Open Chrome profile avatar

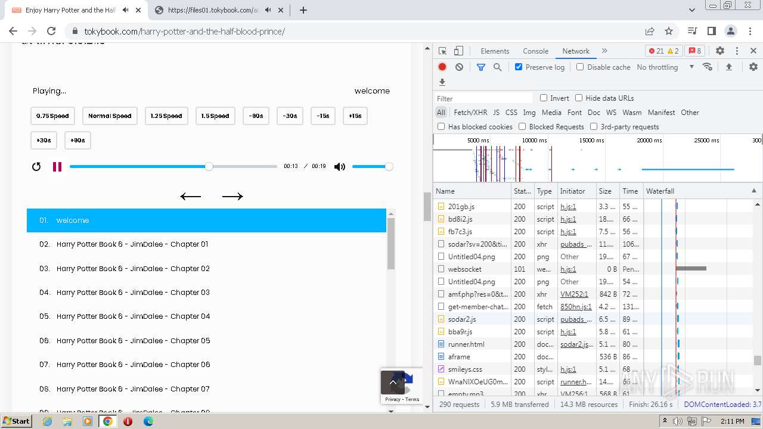pos(731,31)
